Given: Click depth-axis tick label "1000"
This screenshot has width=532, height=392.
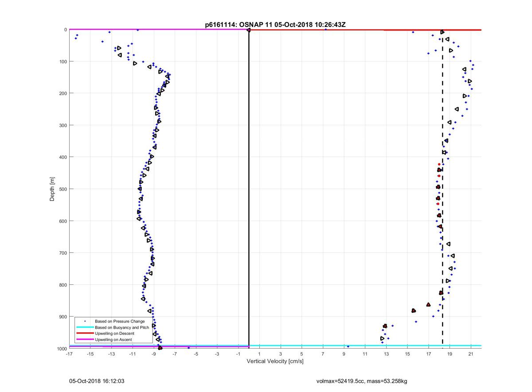Looking at the screenshot, I should coord(62,349).
